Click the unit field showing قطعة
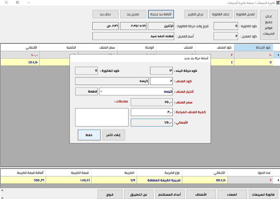280x199 pixels. pos(87,91)
